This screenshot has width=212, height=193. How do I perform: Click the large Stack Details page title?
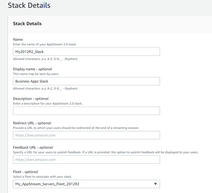coord(29,5)
